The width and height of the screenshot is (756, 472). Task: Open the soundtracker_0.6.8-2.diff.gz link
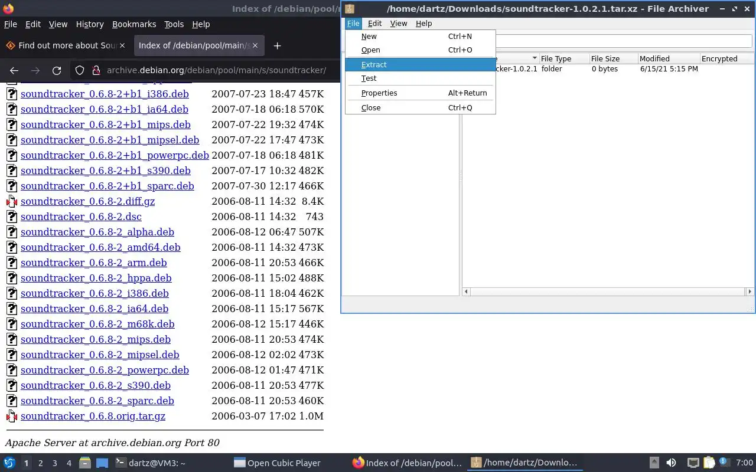click(x=87, y=201)
